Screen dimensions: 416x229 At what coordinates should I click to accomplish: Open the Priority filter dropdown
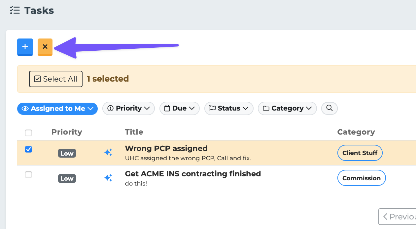[128, 108]
